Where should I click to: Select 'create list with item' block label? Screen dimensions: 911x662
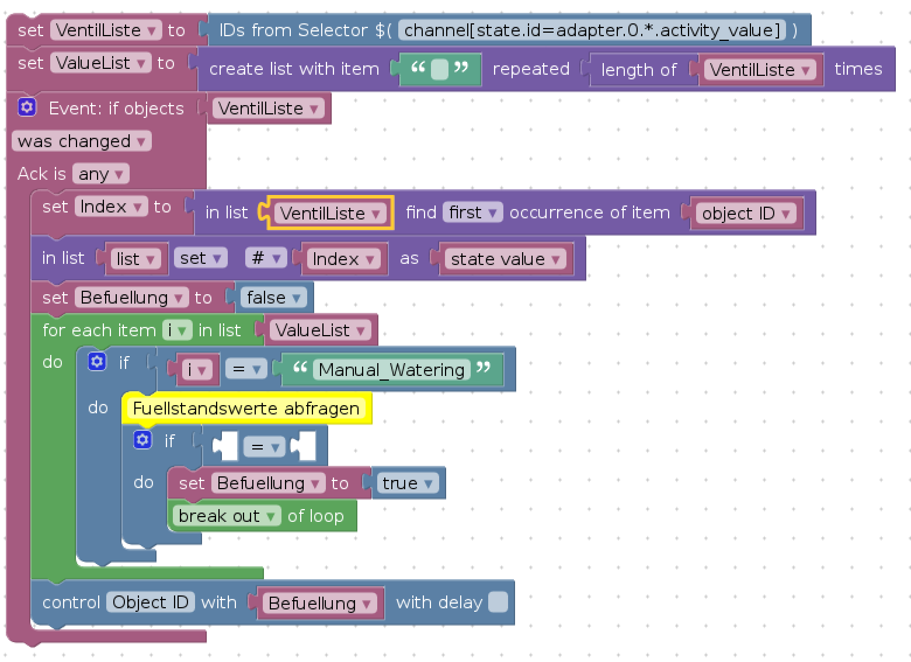(294, 69)
